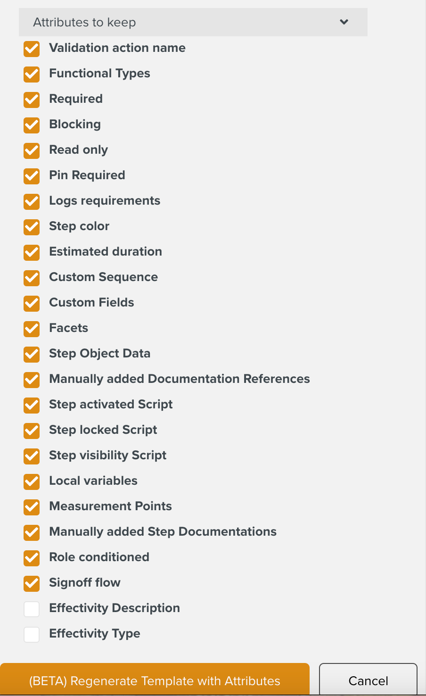The height and width of the screenshot is (696, 426).
Task: Uncheck Required from attributes to keep
Action: pyautogui.click(x=31, y=99)
